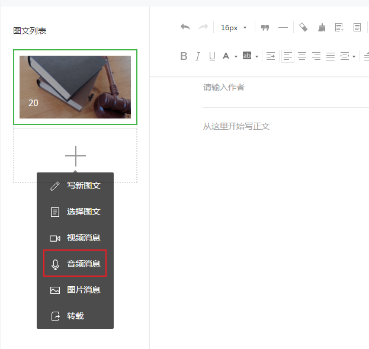
Task: Click the clear formatting broom icon
Action: tap(322, 27)
